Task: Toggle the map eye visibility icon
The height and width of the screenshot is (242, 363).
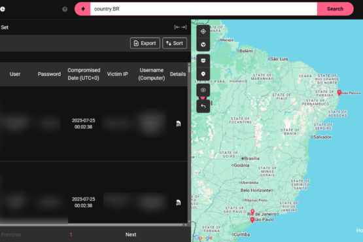Action: pyautogui.click(x=203, y=90)
